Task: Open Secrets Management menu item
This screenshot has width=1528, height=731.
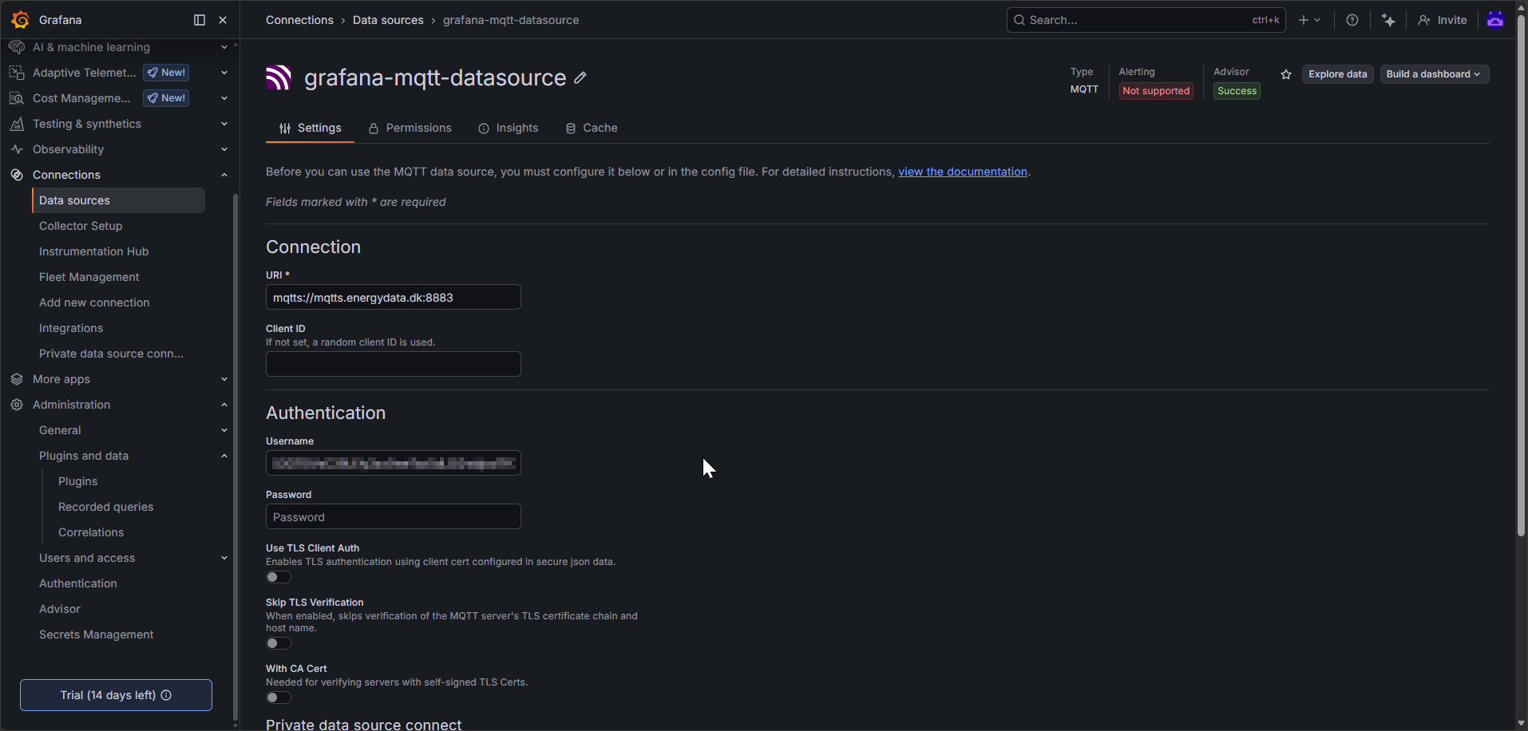Action: 96,634
